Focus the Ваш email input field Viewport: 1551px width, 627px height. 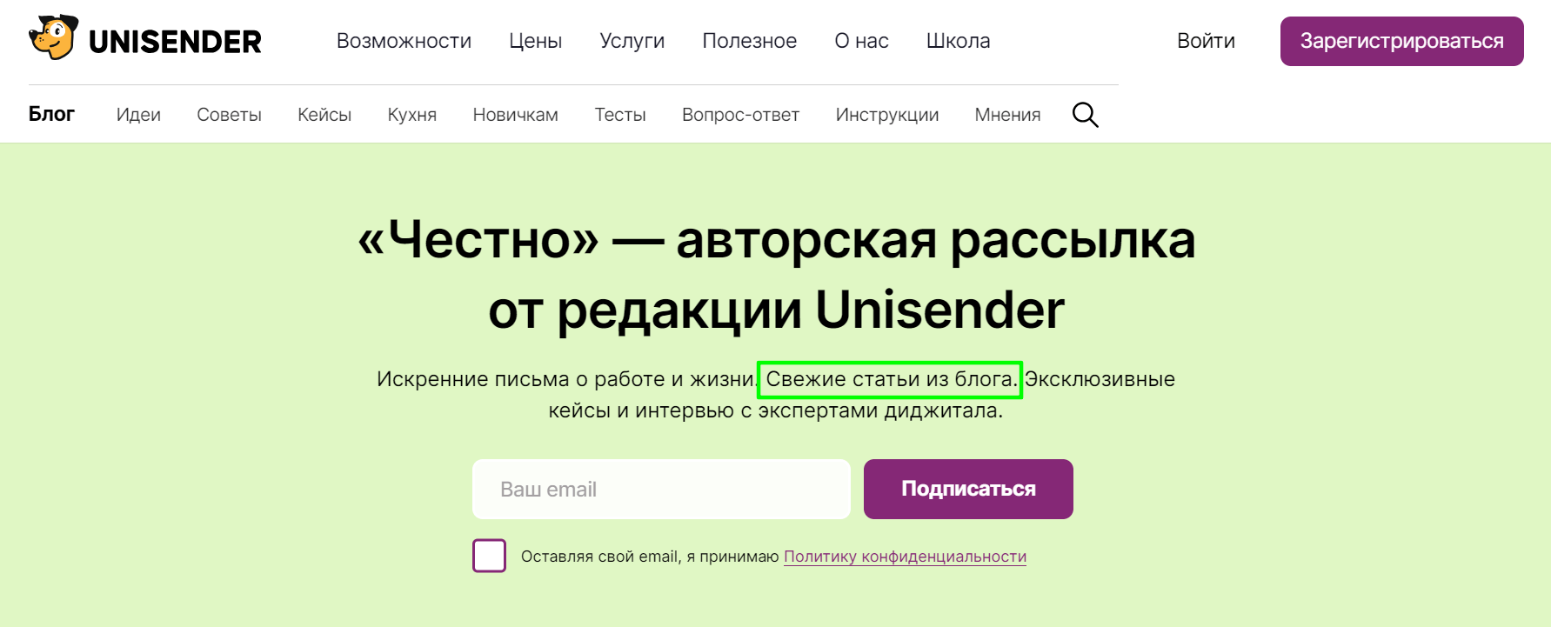tap(661, 489)
